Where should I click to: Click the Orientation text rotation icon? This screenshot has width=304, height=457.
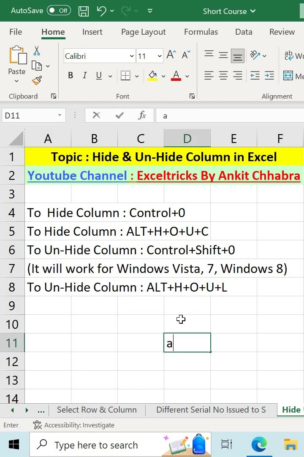(x=255, y=55)
